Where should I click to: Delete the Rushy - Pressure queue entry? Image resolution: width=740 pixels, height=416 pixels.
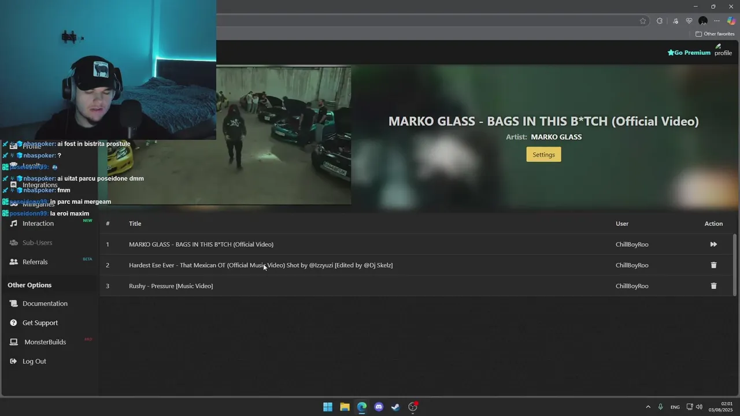[x=713, y=286]
